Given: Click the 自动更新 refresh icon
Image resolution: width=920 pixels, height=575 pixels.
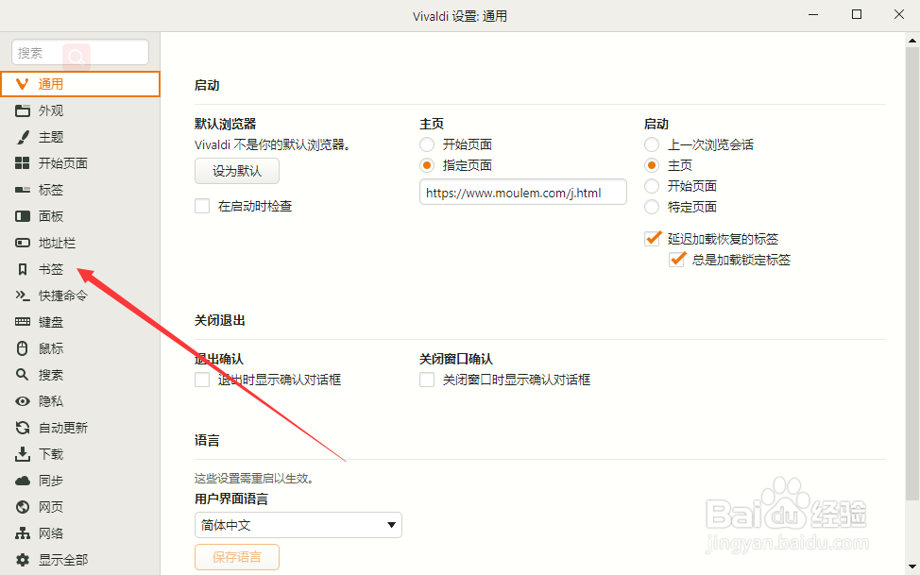Looking at the screenshot, I should (x=23, y=428).
